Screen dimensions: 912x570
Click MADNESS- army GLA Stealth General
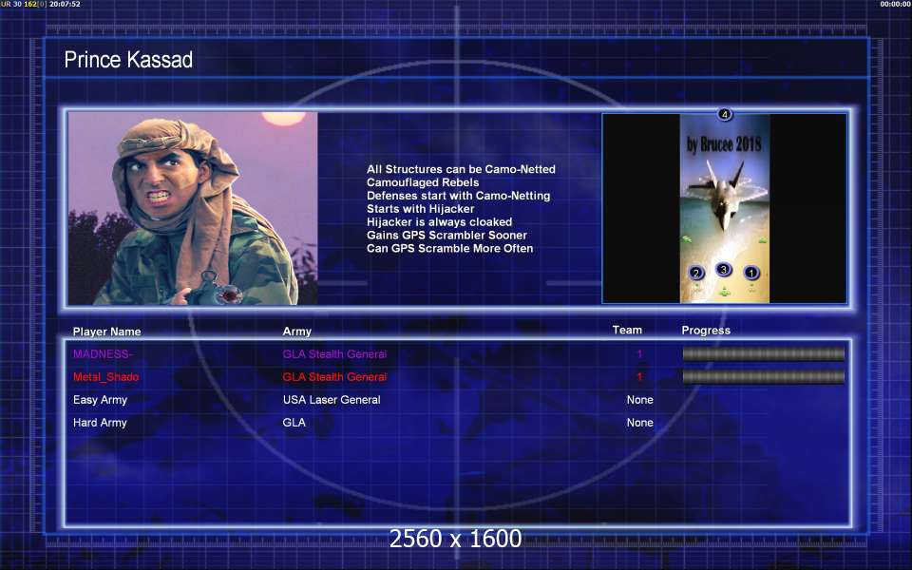(334, 353)
